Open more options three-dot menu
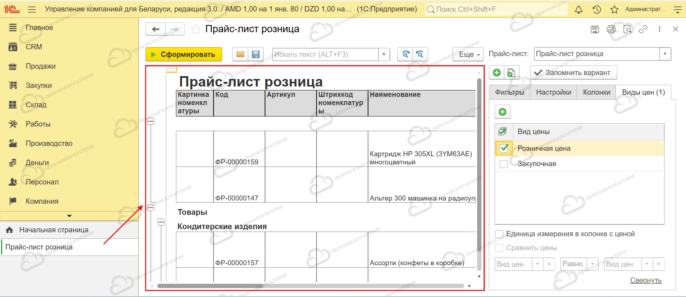 coord(659,29)
